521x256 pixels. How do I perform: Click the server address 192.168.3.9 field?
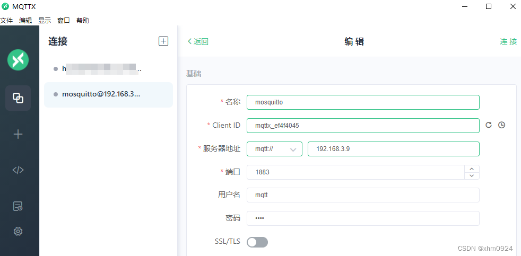[394, 149]
